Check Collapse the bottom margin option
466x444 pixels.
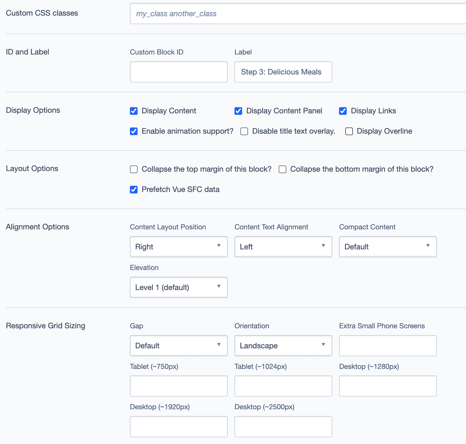pyautogui.click(x=282, y=169)
